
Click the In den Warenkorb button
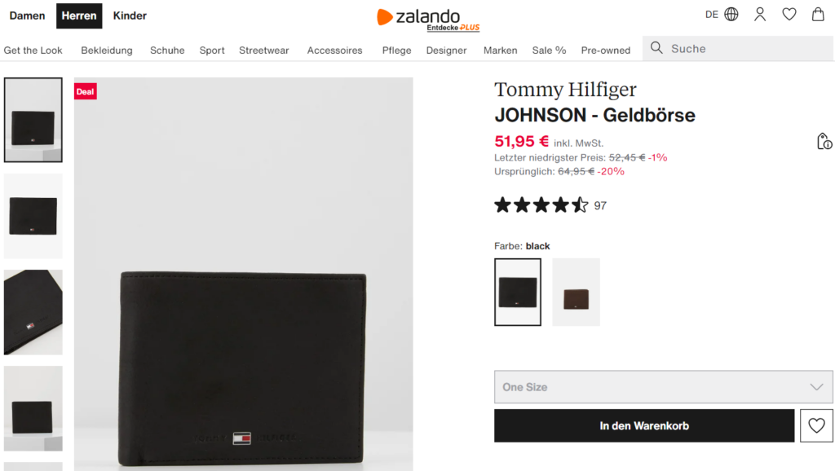coord(644,425)
